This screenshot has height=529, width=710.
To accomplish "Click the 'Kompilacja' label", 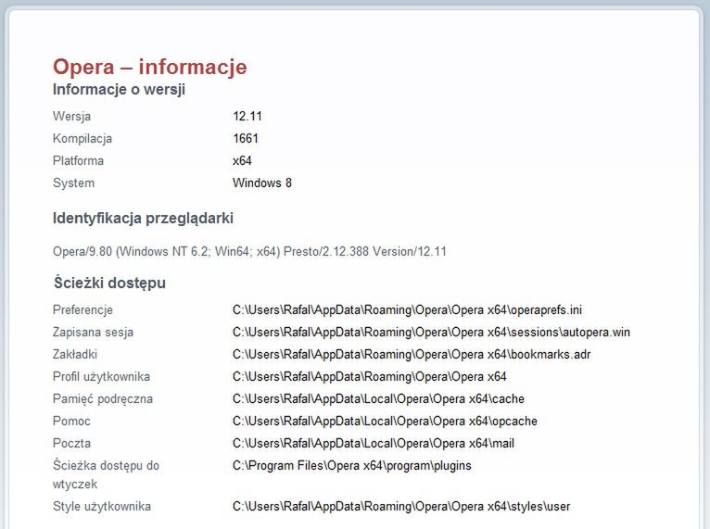I will [x=82, y=138].
